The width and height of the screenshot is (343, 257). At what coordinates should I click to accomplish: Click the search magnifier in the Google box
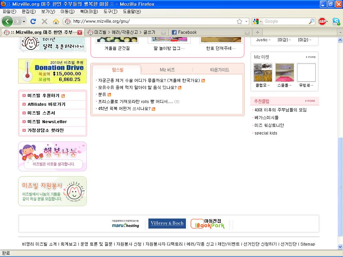coord(312,21)
